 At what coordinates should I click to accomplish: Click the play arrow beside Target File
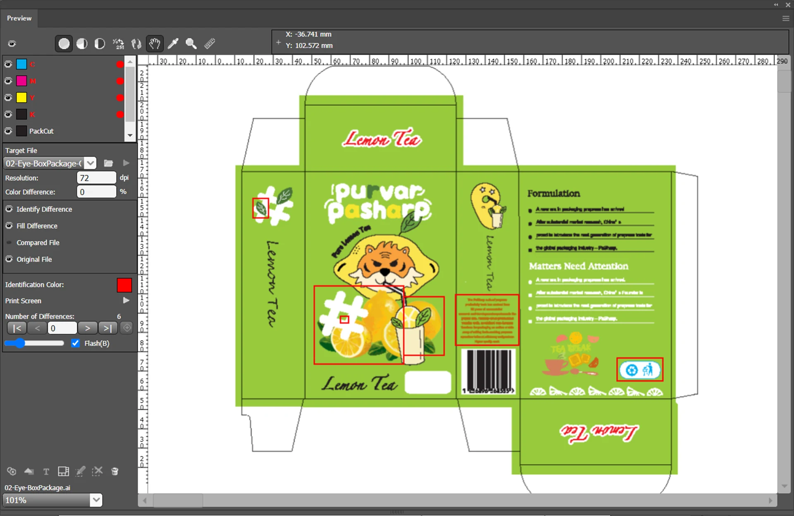pos(126,163)
